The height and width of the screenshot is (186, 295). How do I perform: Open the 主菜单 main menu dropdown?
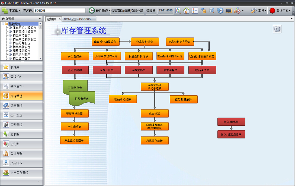11,11
